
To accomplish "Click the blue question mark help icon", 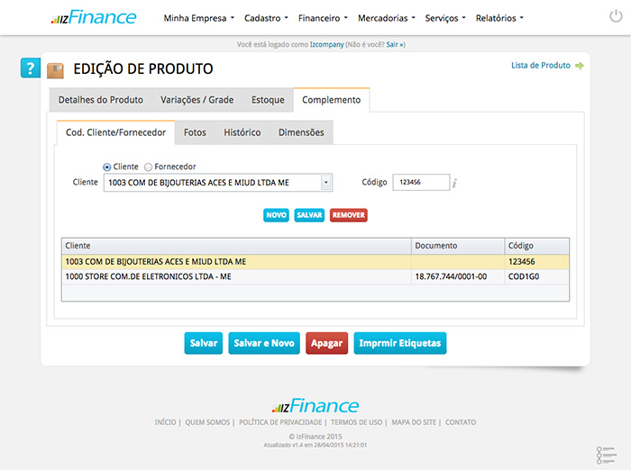I will (x=31, y=69).
